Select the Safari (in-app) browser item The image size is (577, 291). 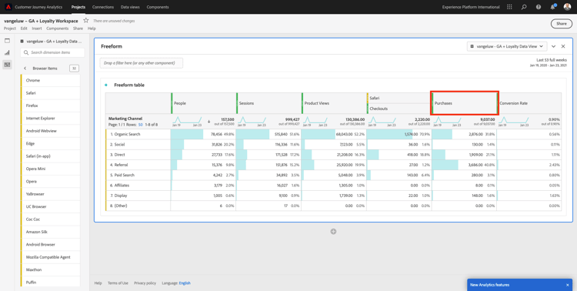pyautogui.click(x=51, y=156)
